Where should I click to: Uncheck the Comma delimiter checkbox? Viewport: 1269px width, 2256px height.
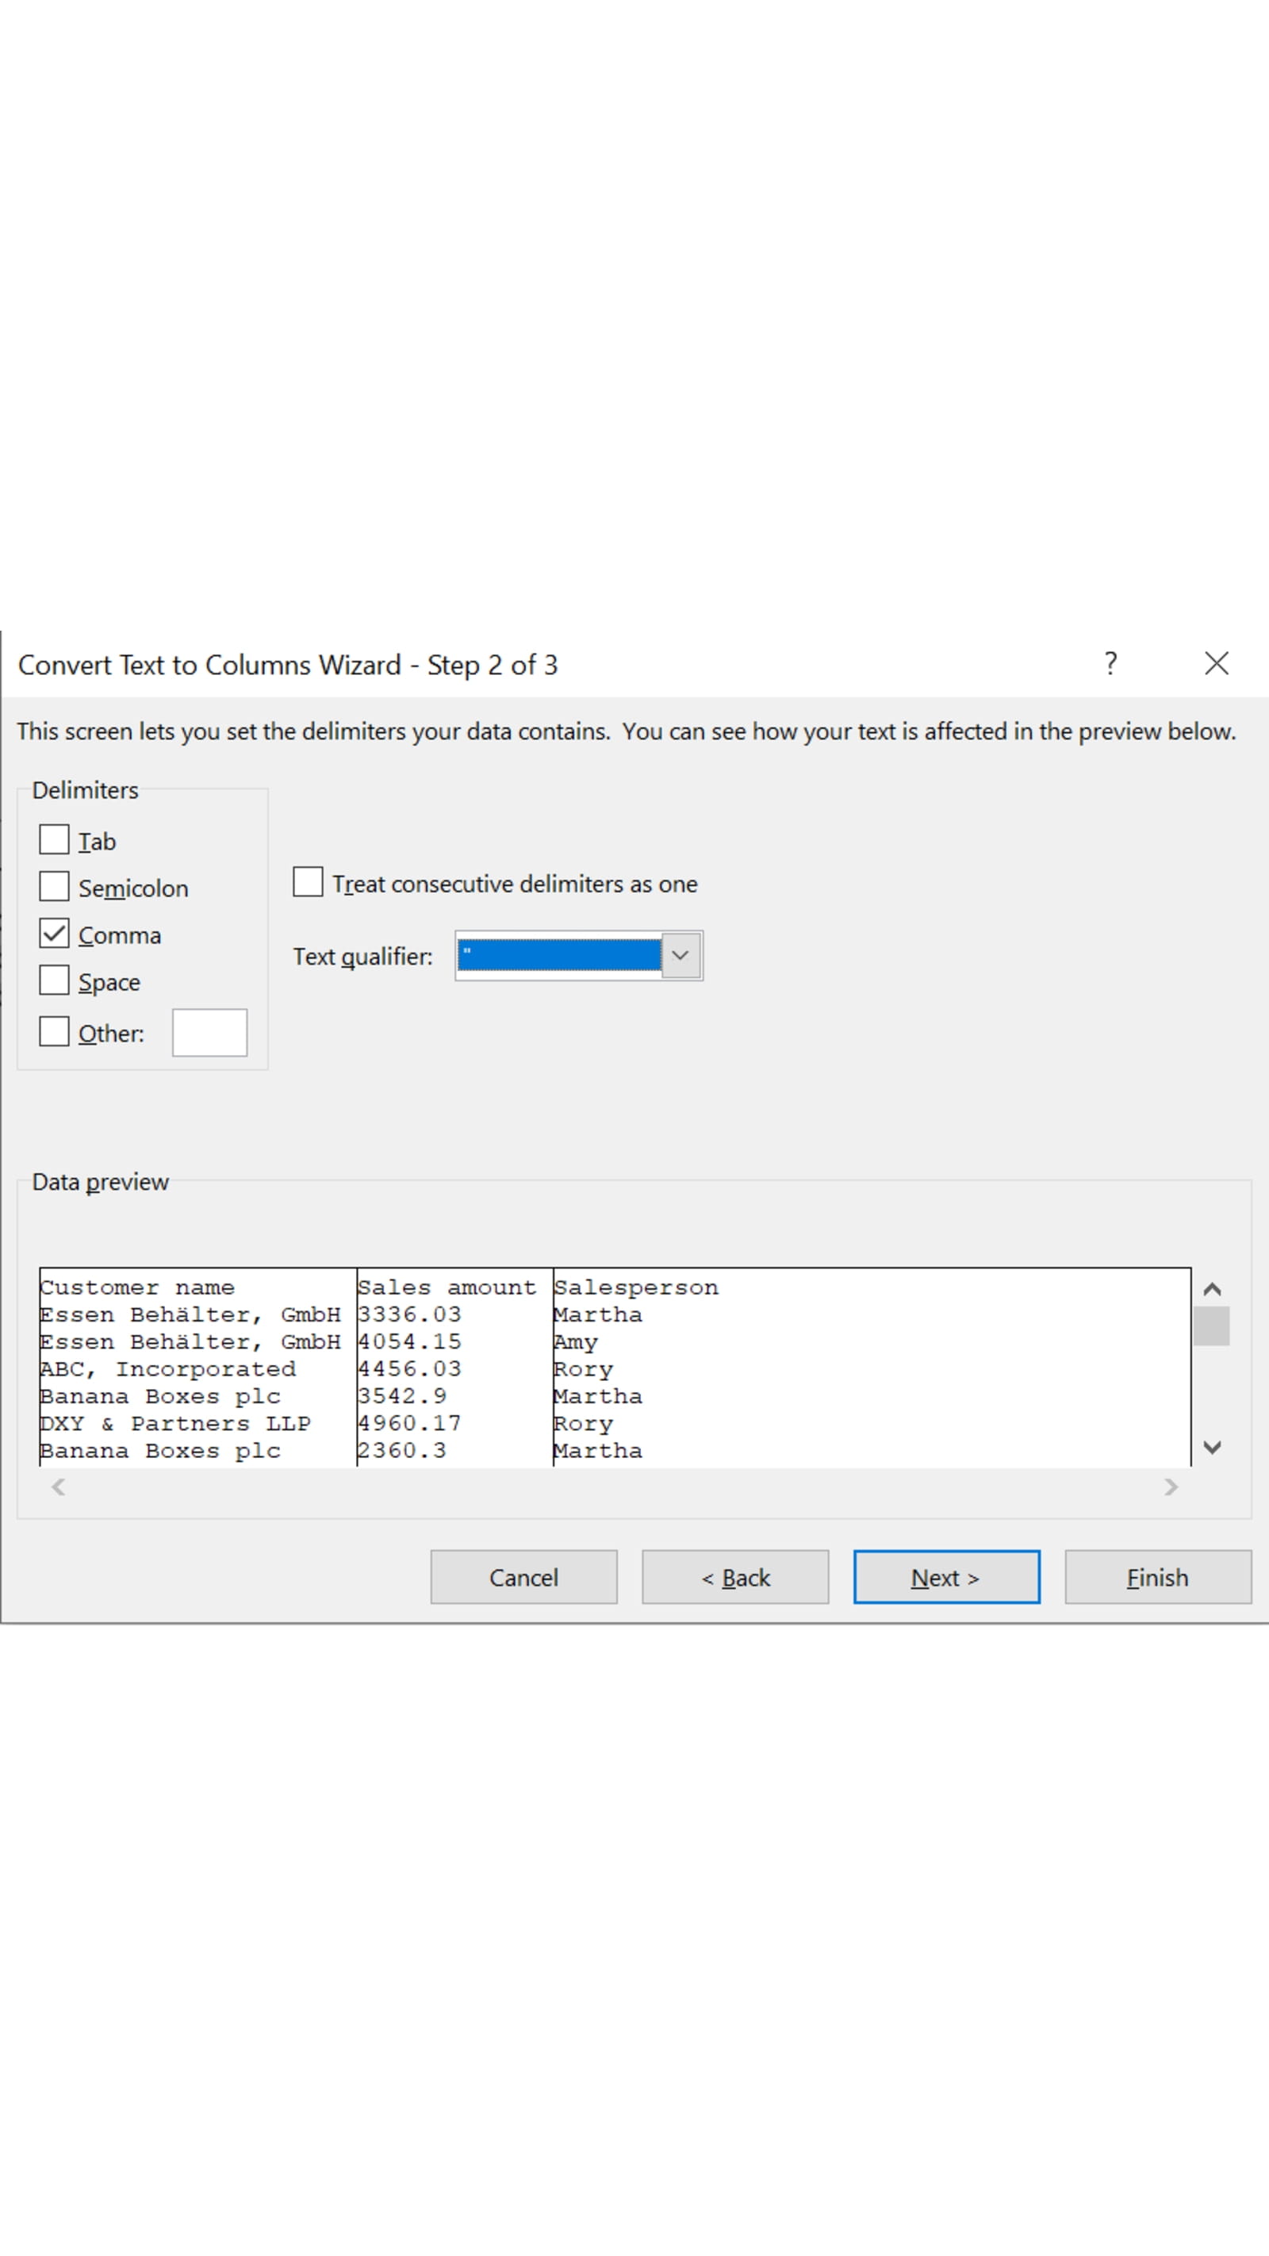[54, 934]
